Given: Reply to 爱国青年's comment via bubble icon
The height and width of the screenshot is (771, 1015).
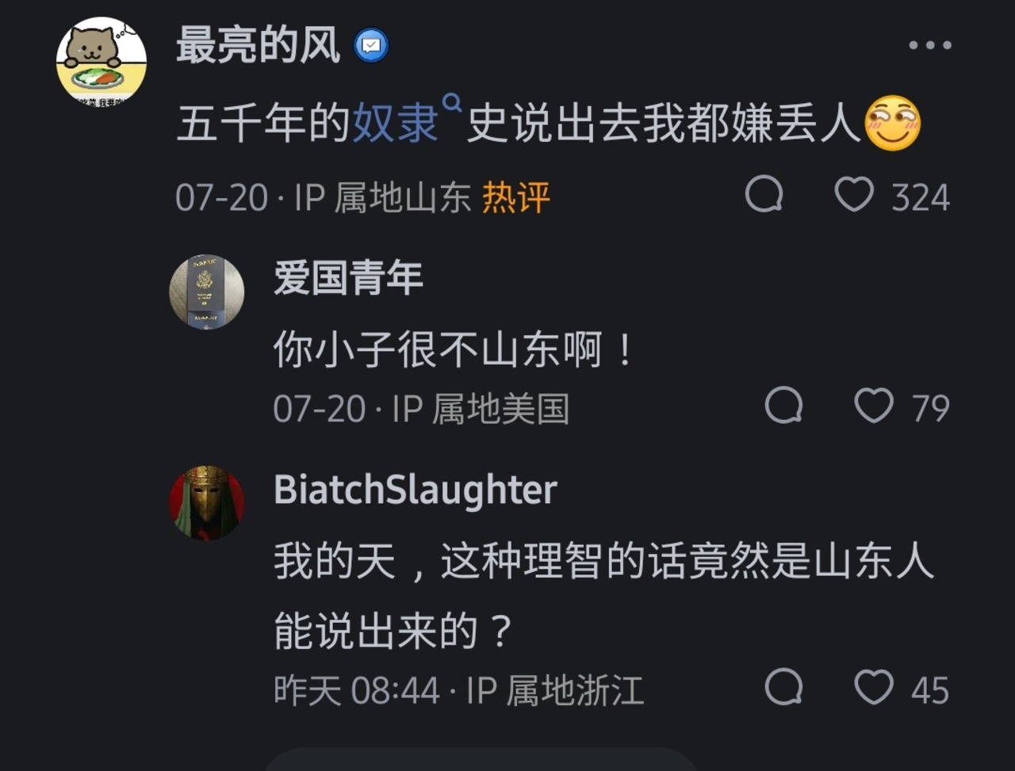Looking at the screenshot, I should [783, 406].
